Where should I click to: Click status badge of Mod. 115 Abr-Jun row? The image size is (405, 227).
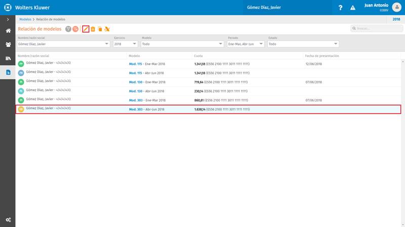21,73
